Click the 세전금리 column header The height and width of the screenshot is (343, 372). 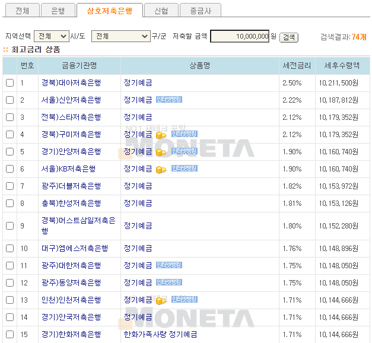point(297,65)
